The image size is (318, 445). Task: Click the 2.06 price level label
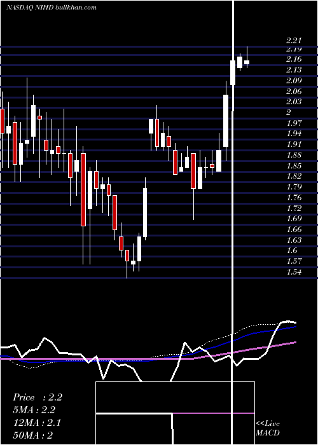click(294, 91)
